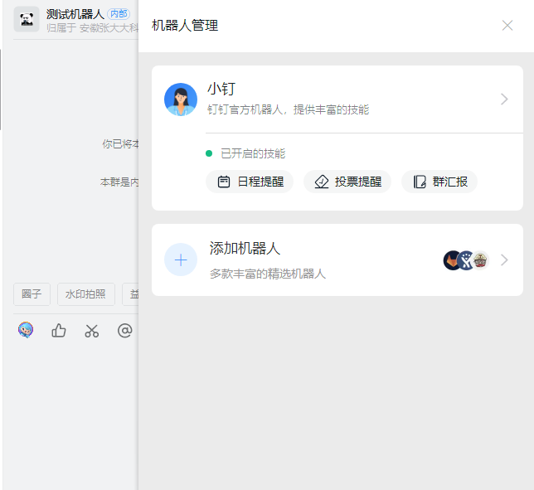Click the calendar icon in 日程提醒
Image resolution: width=534 pixels, height=490 pixels.
point(224,182)
